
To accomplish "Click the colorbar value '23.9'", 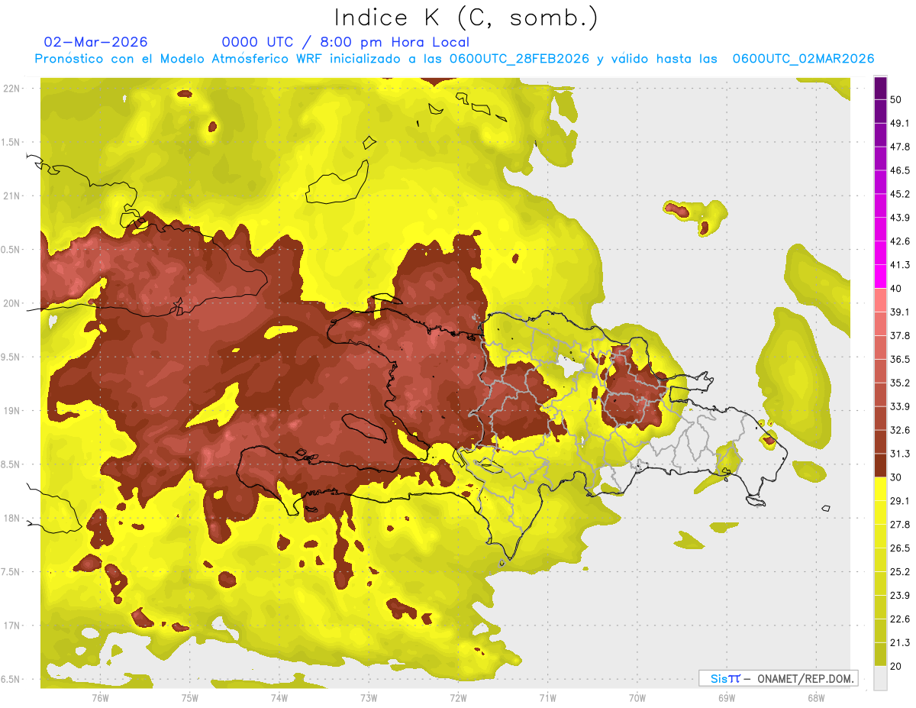I will pyautogui.click(x=900, y=595).
